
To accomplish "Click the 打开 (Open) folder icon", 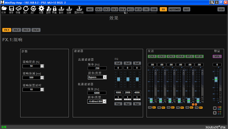I will [3, 9].
